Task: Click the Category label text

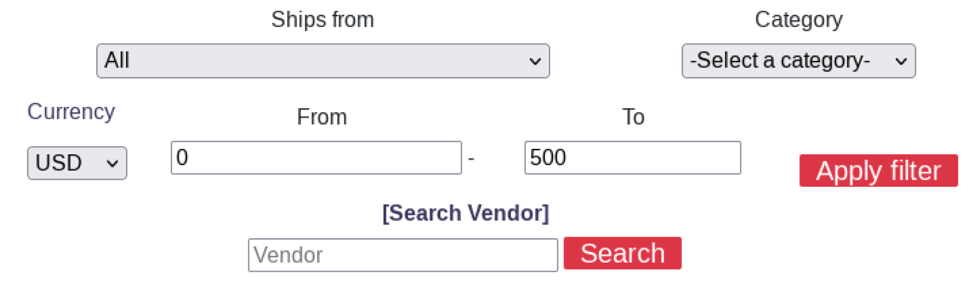Action: [798, 20]
